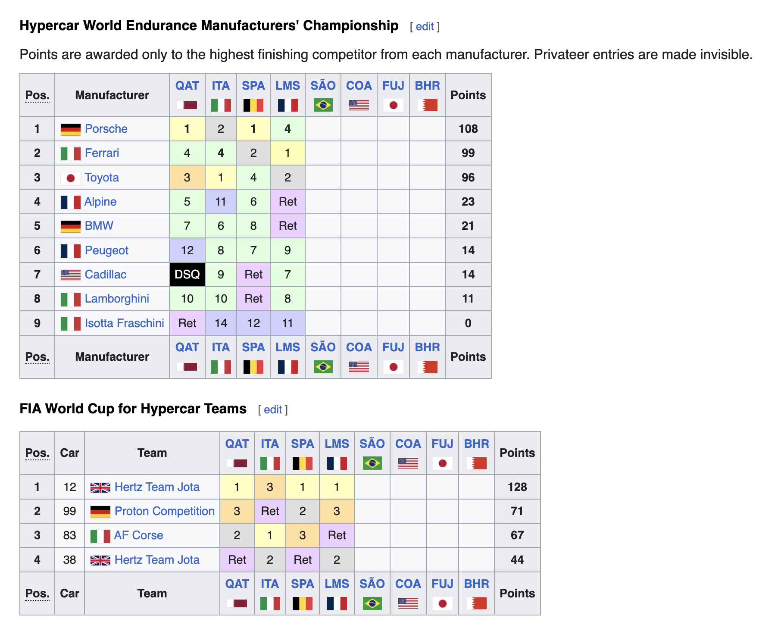This screenshot has width=775, height=631.
Task: Click COA in Manufacturers table top header
Action: 359,86
